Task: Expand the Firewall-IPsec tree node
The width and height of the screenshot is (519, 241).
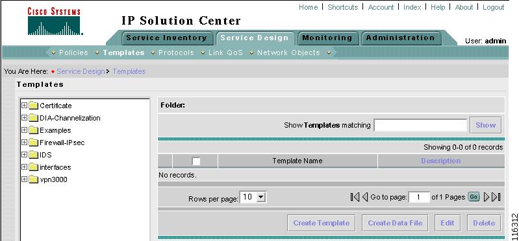Action: click(x=24, y=143)
